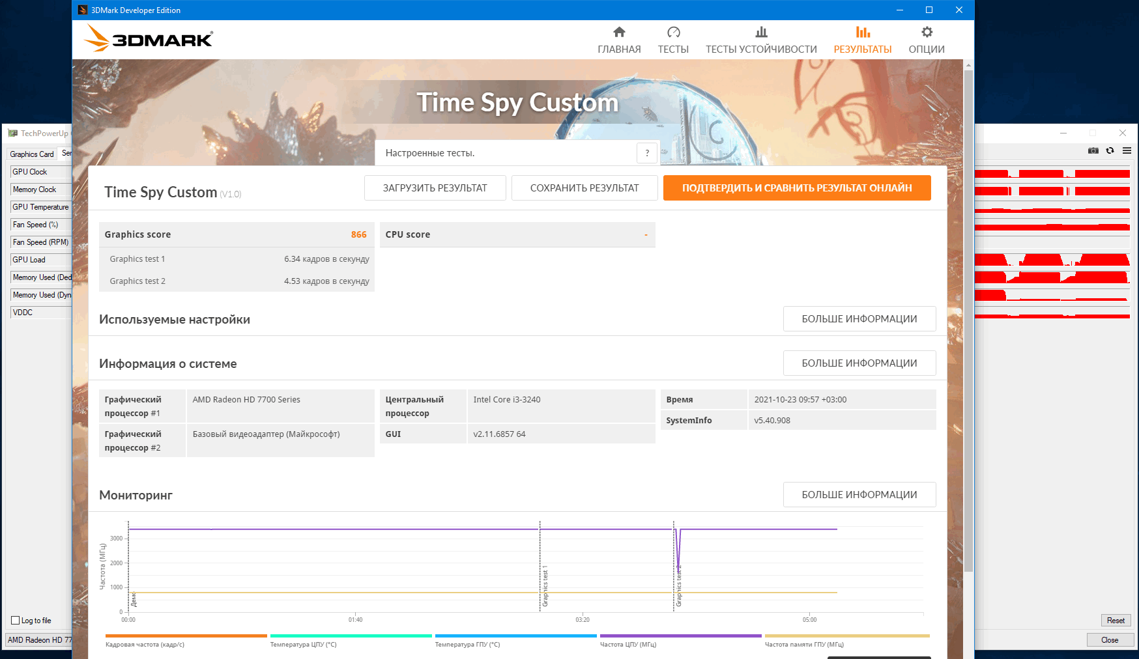The height and width of the screenshot is (659, 1139).
Task: Click GUI version v2.11.6857 64
Action: (499, 434)
